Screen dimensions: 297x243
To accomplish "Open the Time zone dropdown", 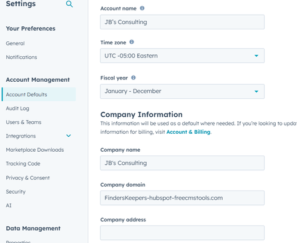I will [182, 56].
